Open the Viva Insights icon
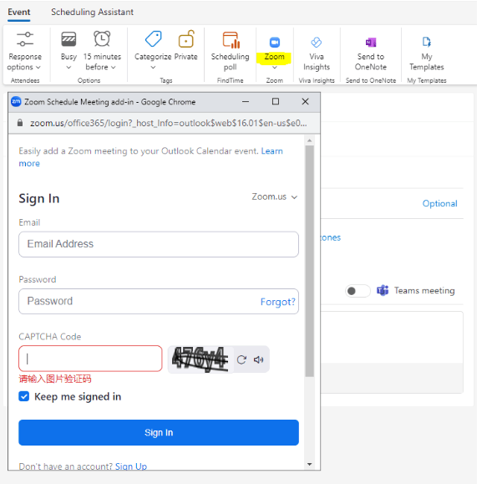497x484 pixels. coord(317,42)
